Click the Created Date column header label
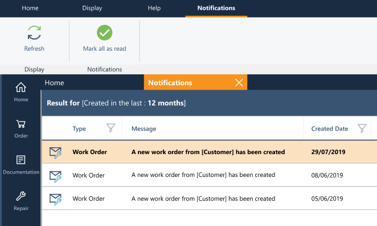This screenshot has height=226, width=377. point(330,128)
